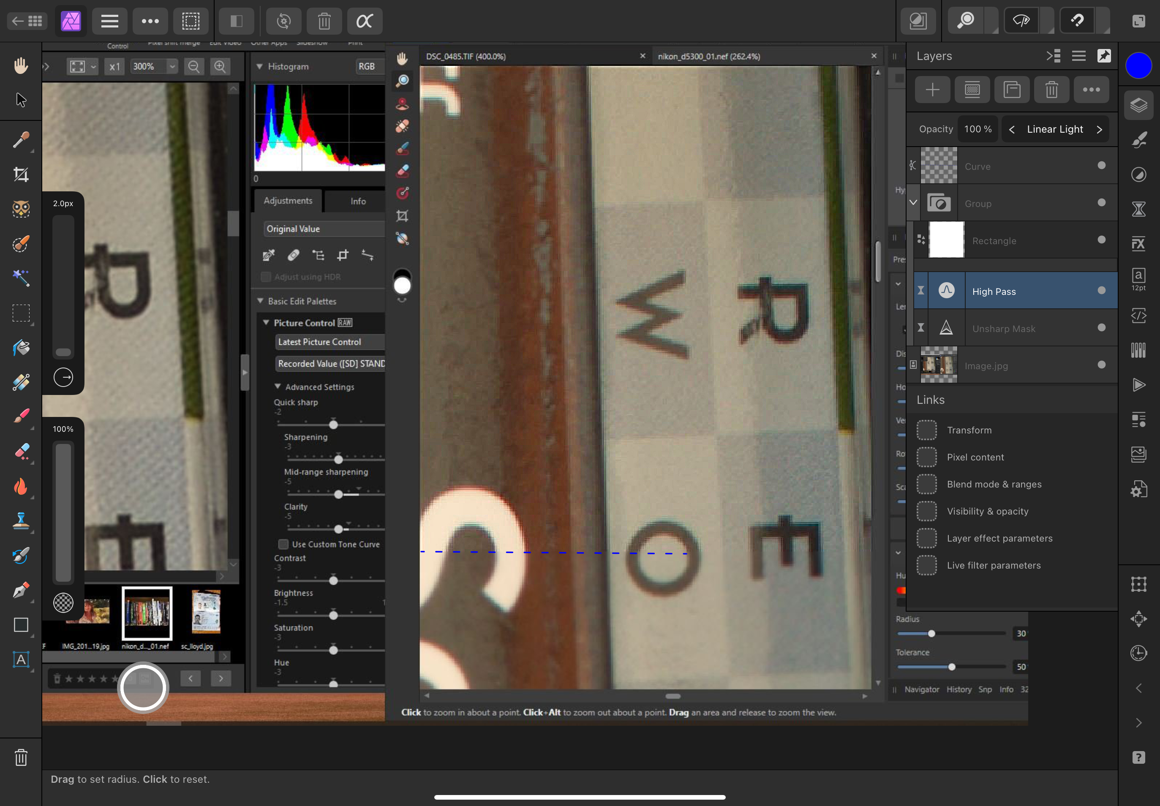Image resolution: width=1160 pixels, height=806 pixels.
Task: Select the Clone stamp tool
Action: 21,521
